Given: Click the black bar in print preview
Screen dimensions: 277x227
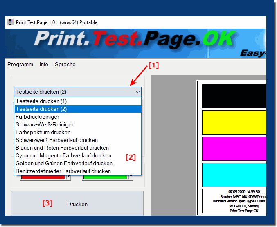Looking at the screenshot, I should pos(234,96).
